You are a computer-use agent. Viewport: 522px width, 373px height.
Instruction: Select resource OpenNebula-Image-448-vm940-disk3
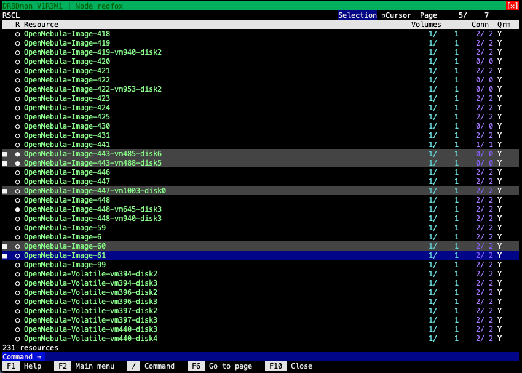[x=93, y=219]
